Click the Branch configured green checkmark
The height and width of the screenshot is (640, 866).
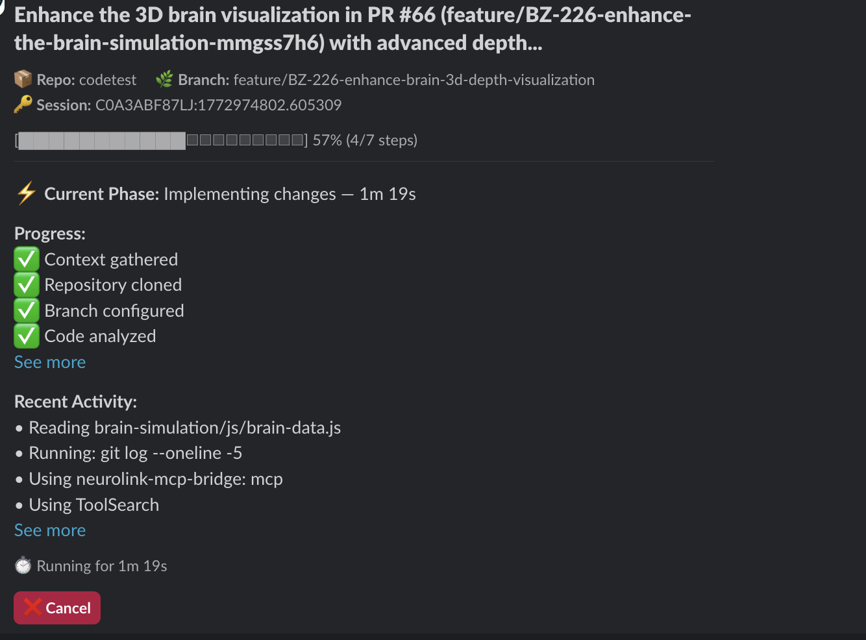click(x=27, y=311)
